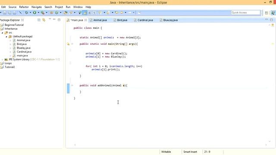The image size is (276, 155).
Task: Click the Save All toolbar icon
Action: pos(9,12)
